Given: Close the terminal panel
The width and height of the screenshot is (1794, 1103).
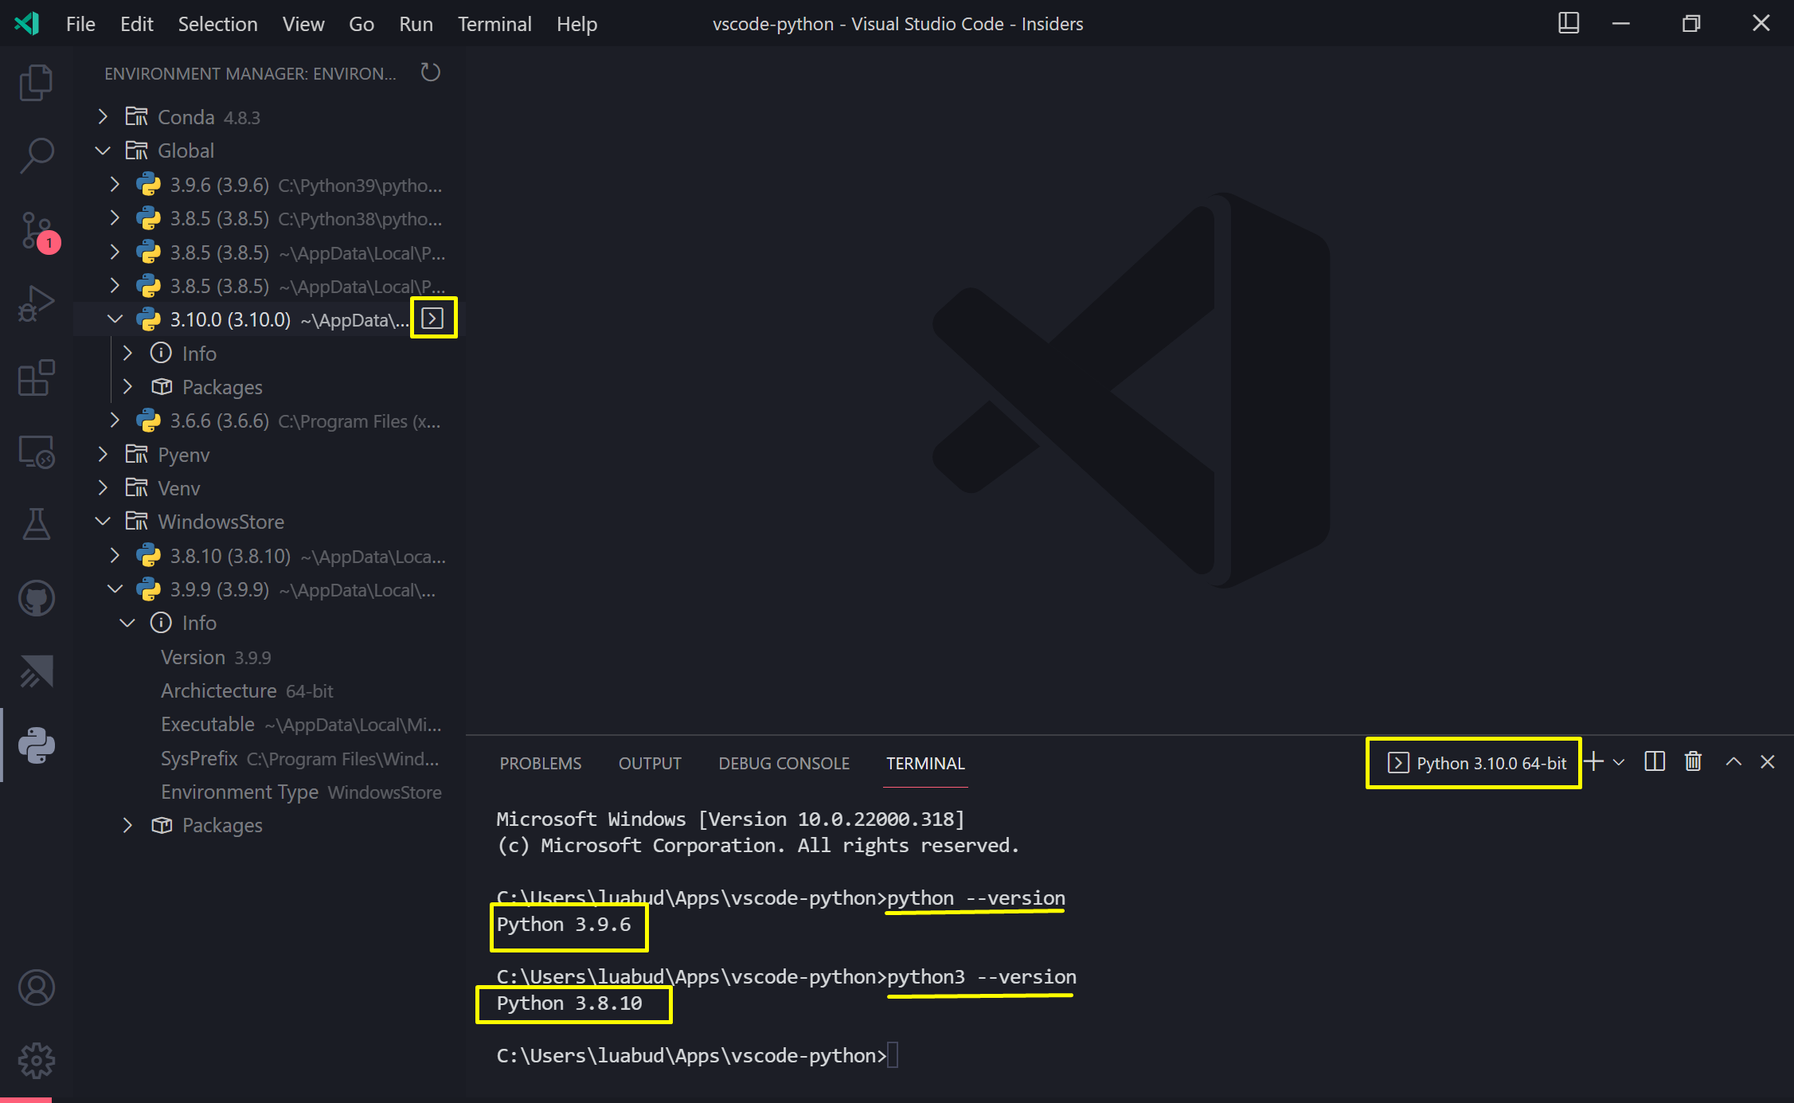Looking at the screenshot, I should [1768, 762].
